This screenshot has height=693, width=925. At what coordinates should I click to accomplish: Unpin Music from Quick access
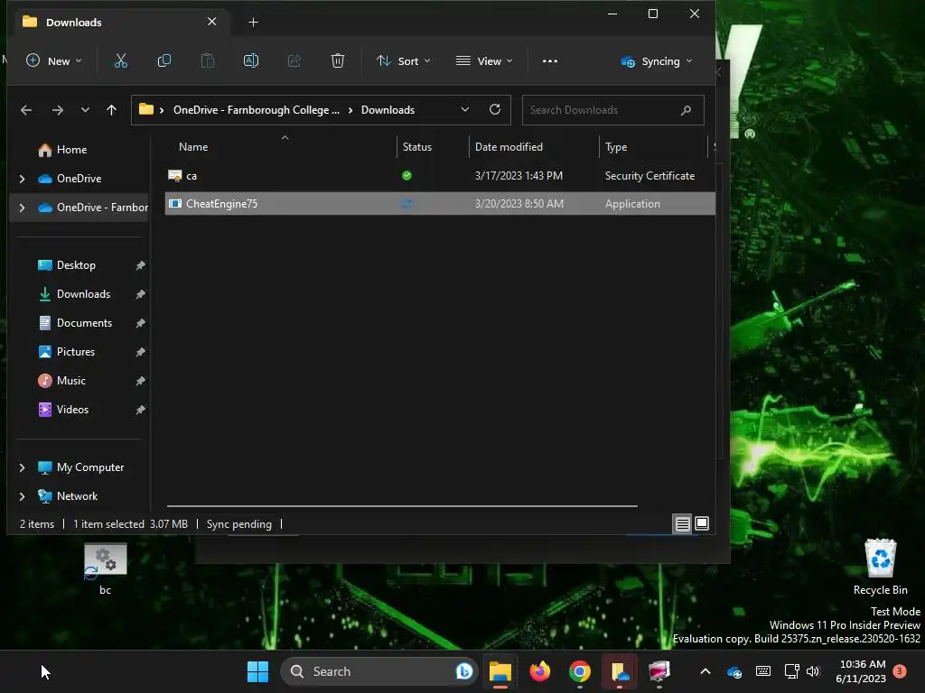tap(140, 382)
